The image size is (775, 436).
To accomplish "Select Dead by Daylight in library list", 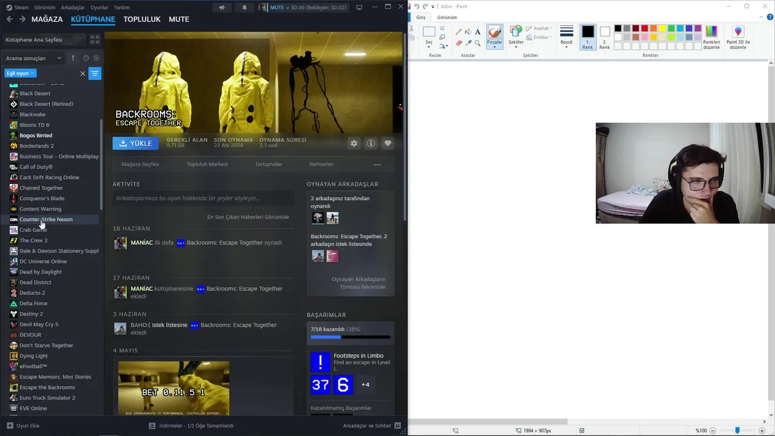I will [41, 272].
